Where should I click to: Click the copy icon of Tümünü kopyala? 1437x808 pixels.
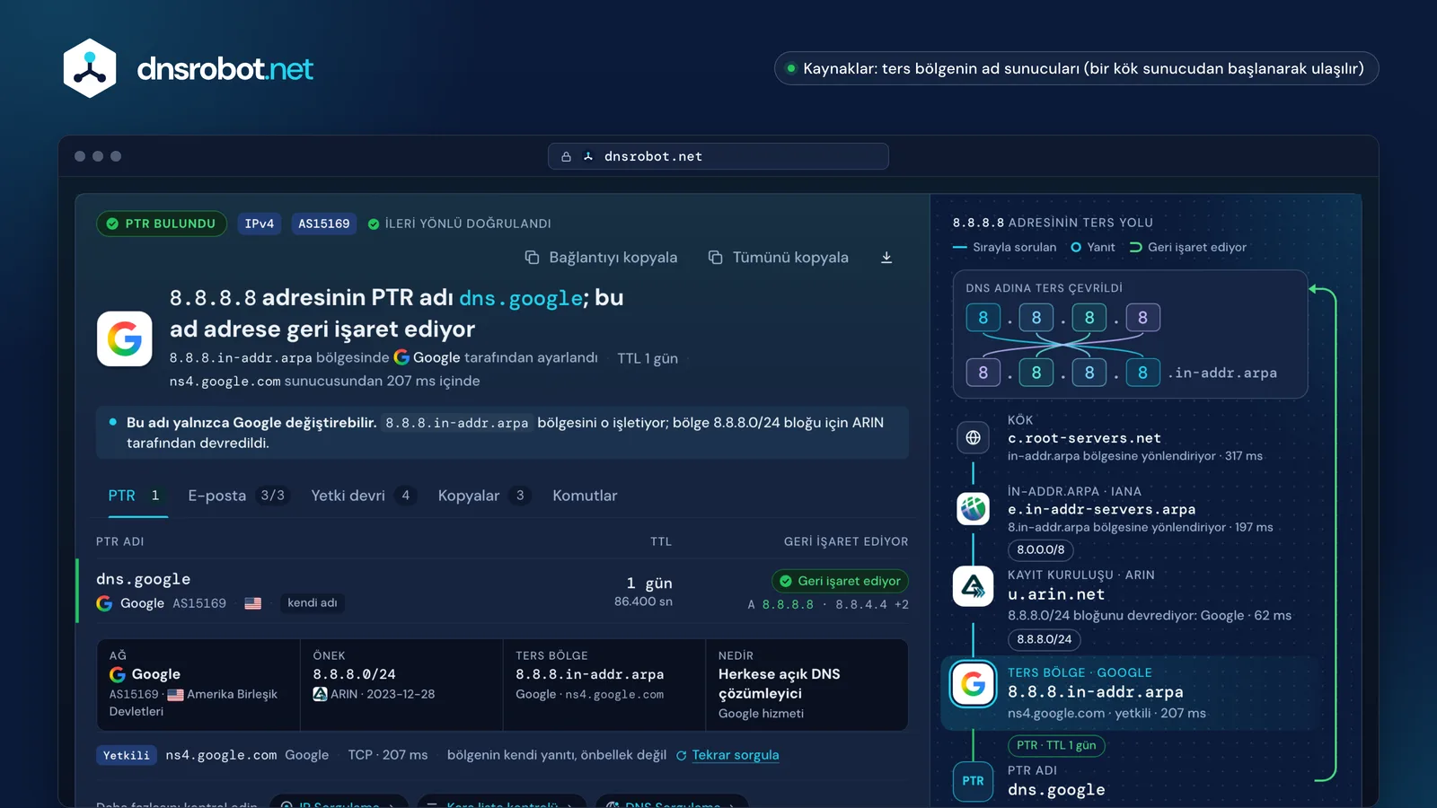(x=715, y=258)
